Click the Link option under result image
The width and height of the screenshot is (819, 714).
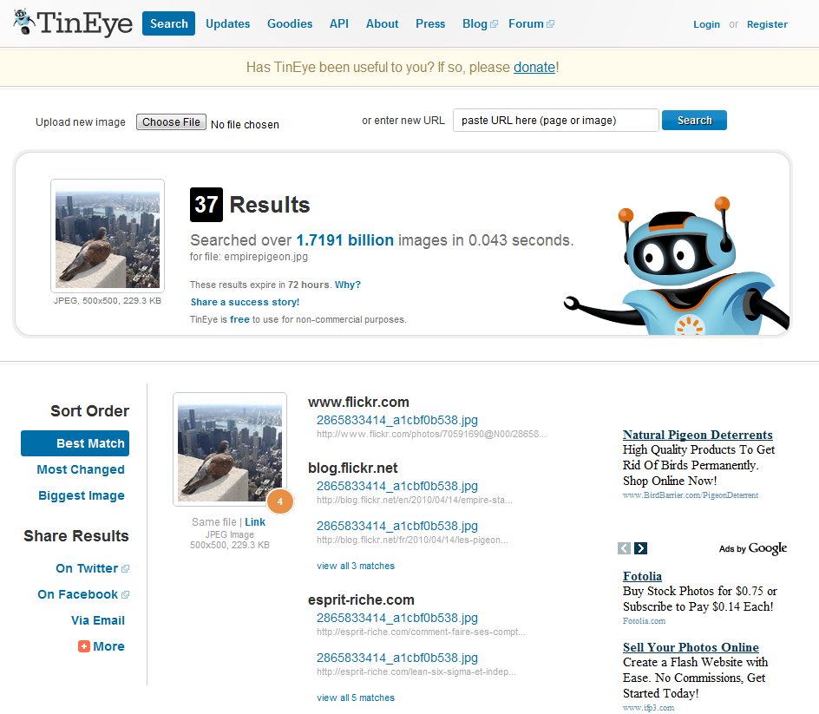[x=255, y=521]
